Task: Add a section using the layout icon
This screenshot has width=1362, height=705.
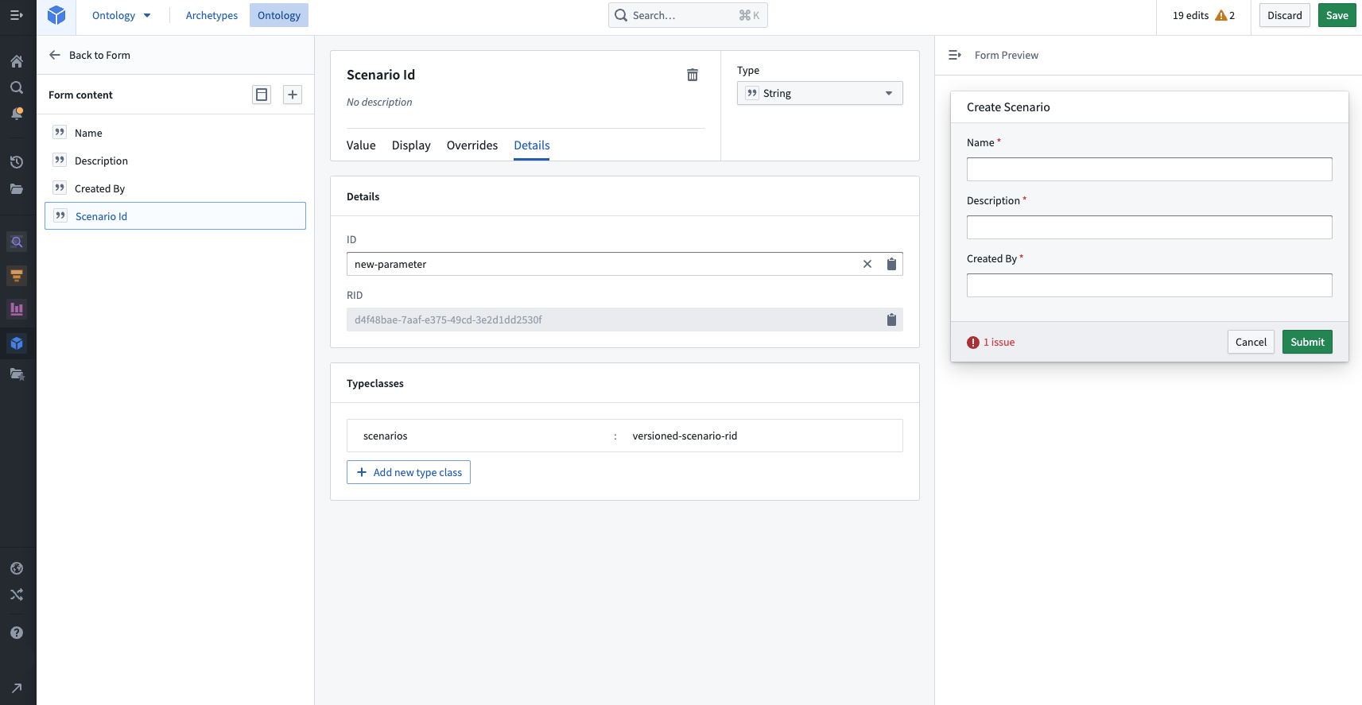Action: point(262,95)
